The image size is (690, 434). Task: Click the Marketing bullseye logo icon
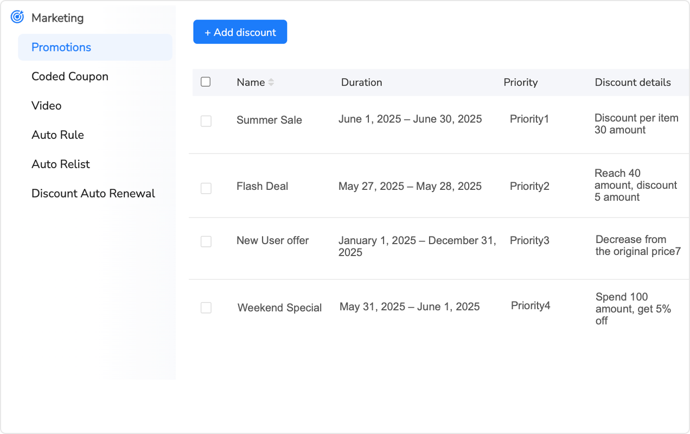pyautogui.click(x=17, y=17)
